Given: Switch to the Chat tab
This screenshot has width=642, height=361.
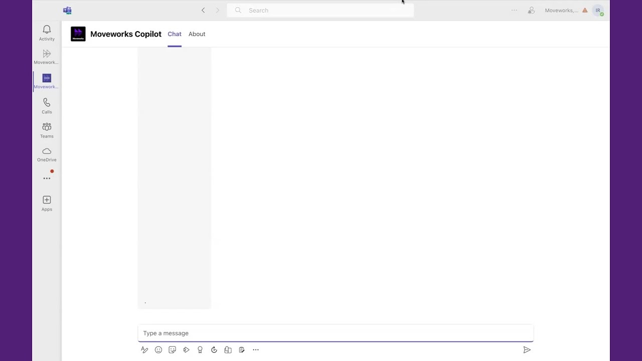Looking at the screenshot, I should coord(175,34).
